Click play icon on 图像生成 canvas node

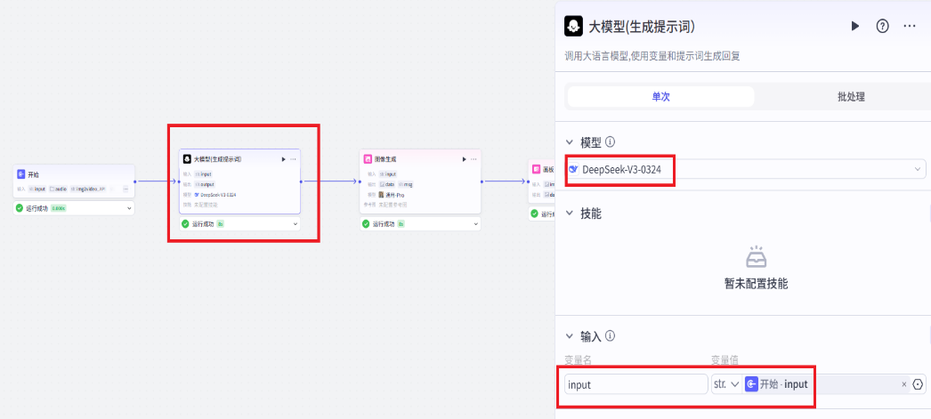(464, 159)
